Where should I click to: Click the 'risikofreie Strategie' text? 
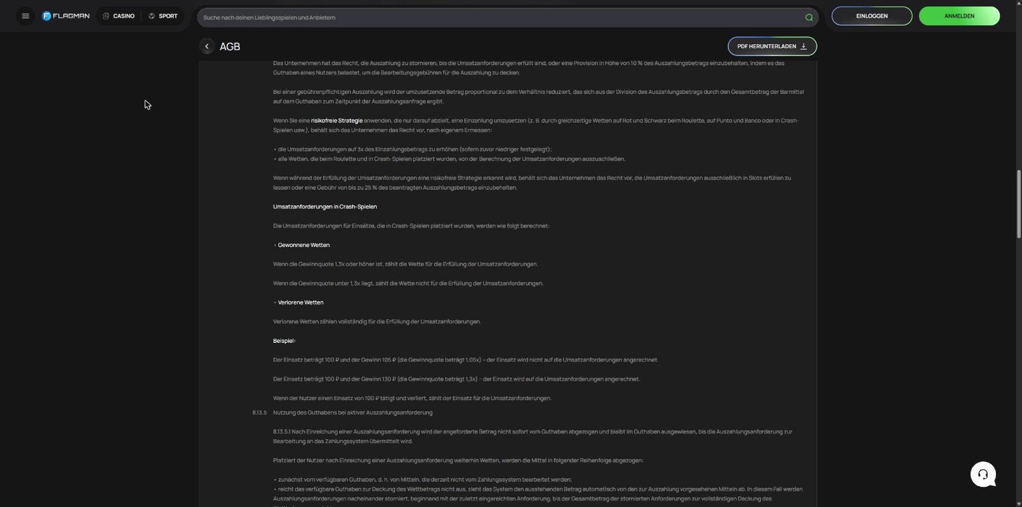[x=336, y=121]
